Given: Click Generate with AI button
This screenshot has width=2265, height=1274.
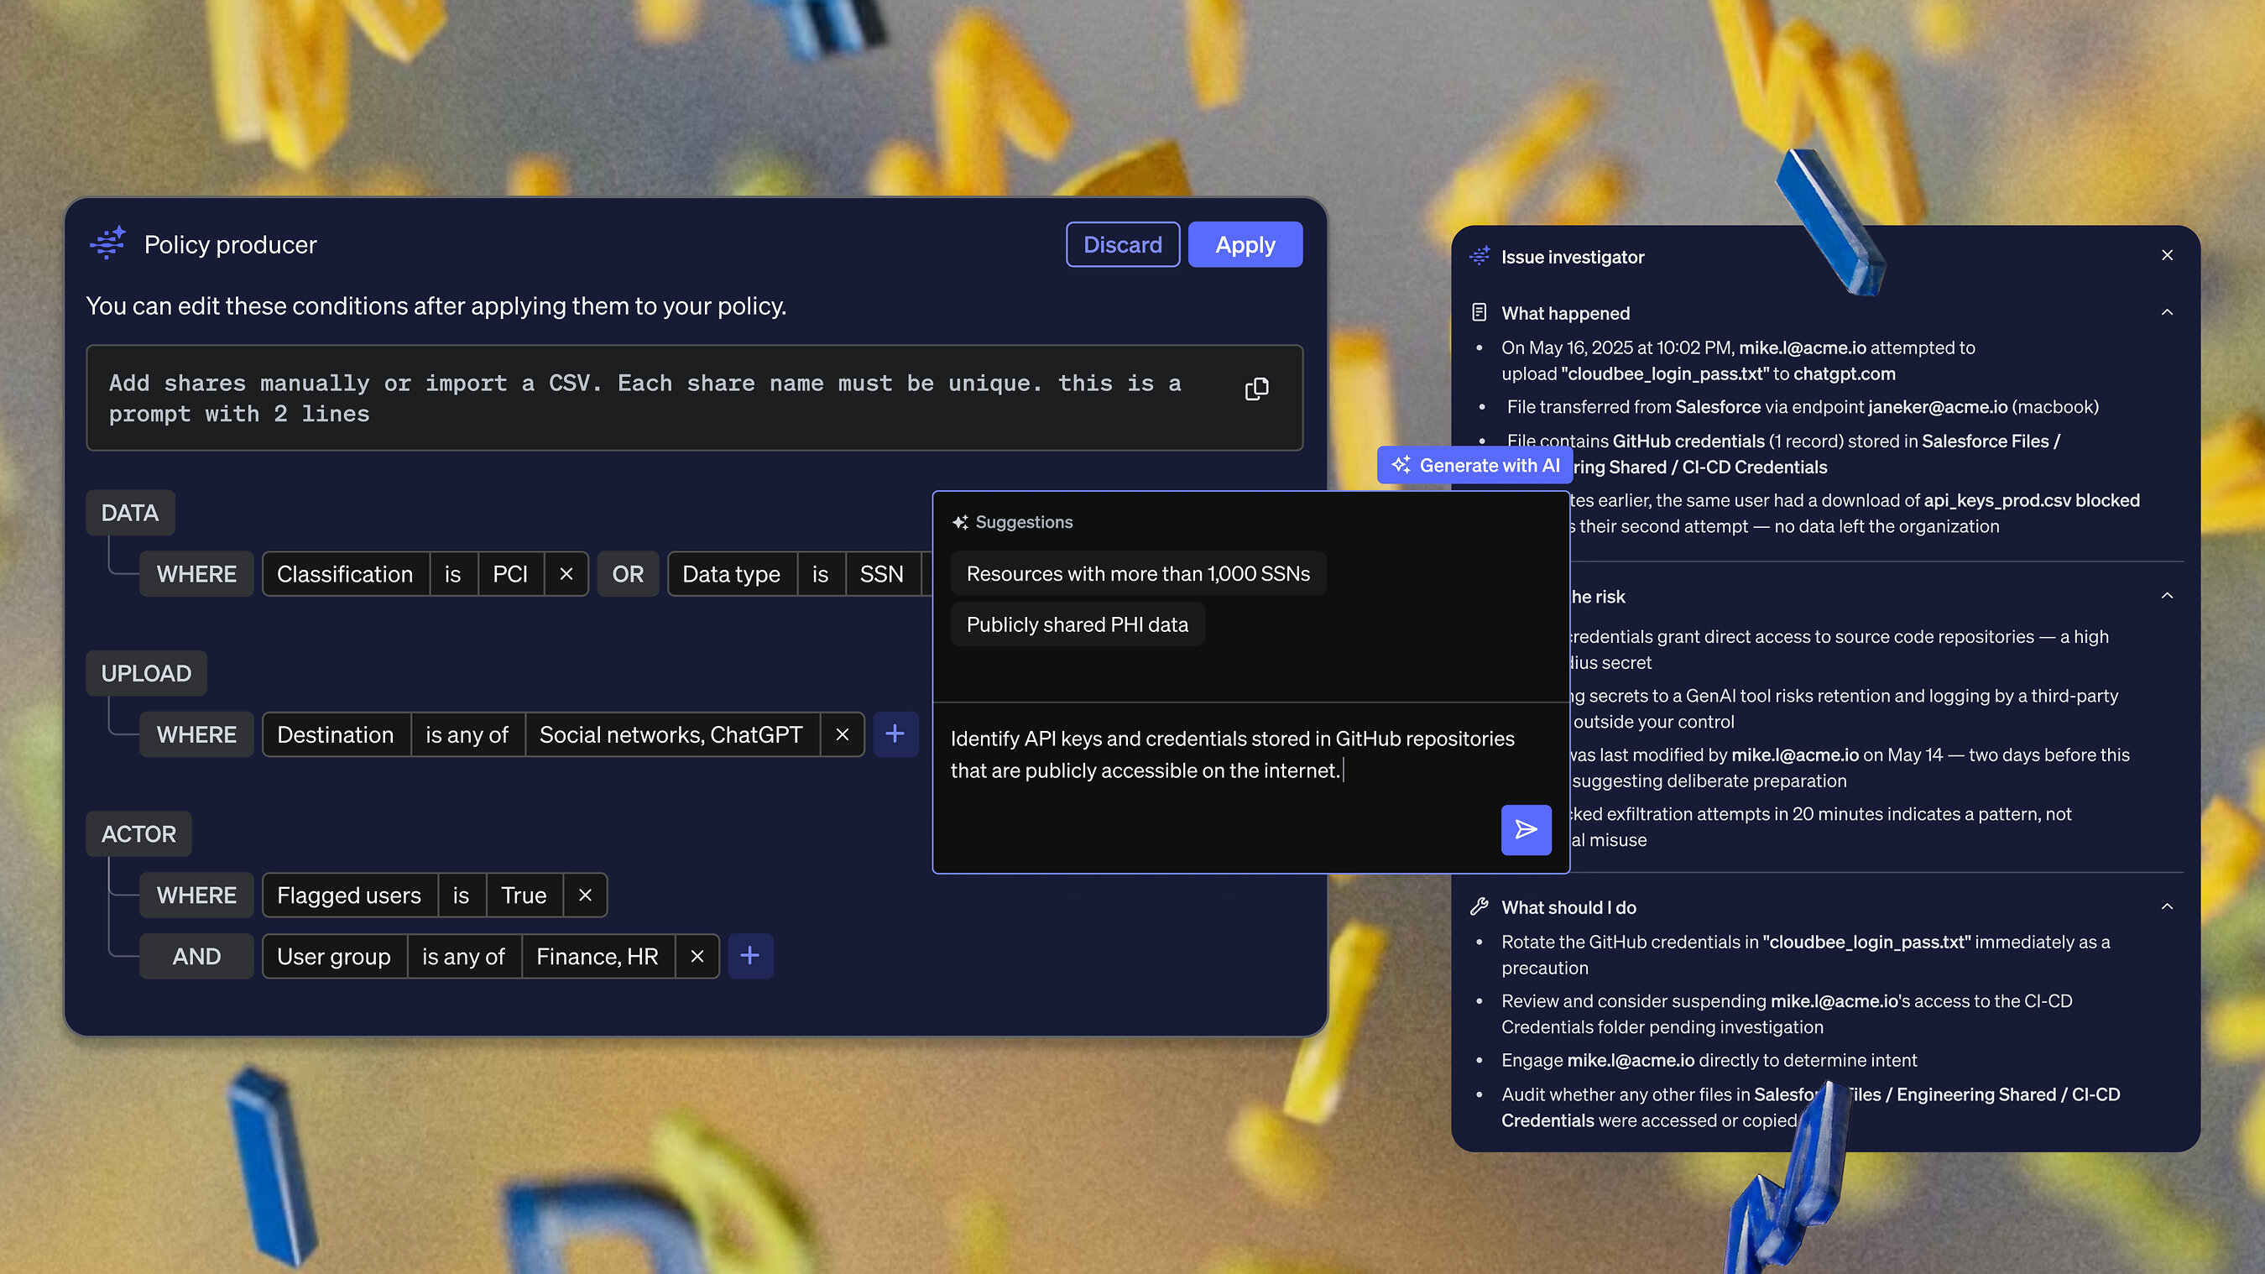Looking at the screenshot, I should click(x=1475, y=465).
